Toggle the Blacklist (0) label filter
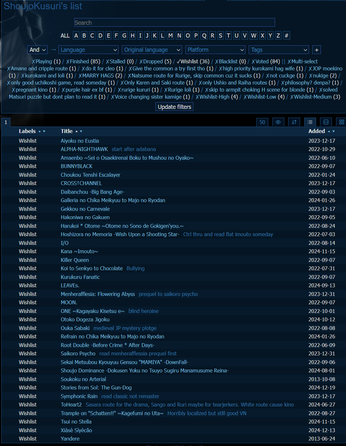The image size is (346, 446). [x=230, y=61]
